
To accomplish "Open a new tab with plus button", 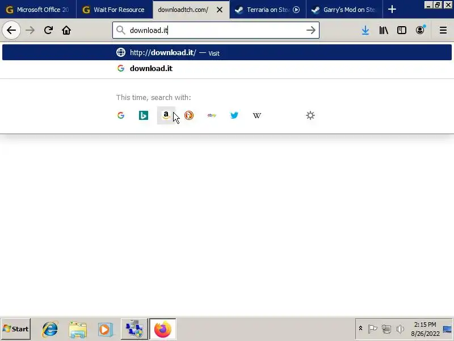I will pyautogui.click(x=392, y=10).
